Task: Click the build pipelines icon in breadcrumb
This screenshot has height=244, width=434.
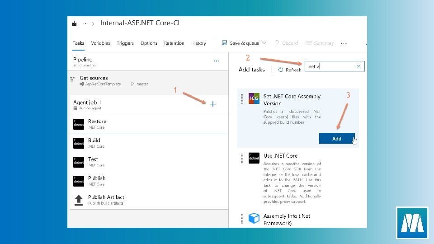Action: [x=74, y=23]
